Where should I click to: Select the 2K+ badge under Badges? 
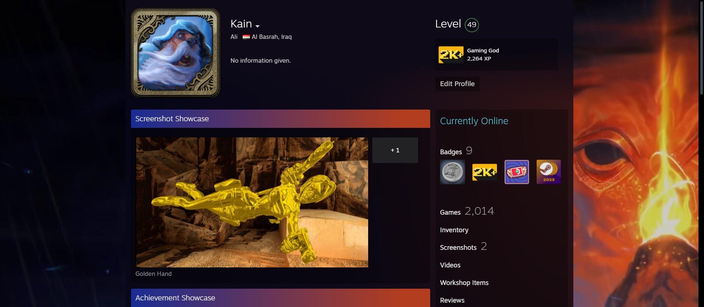pos(485,172)
